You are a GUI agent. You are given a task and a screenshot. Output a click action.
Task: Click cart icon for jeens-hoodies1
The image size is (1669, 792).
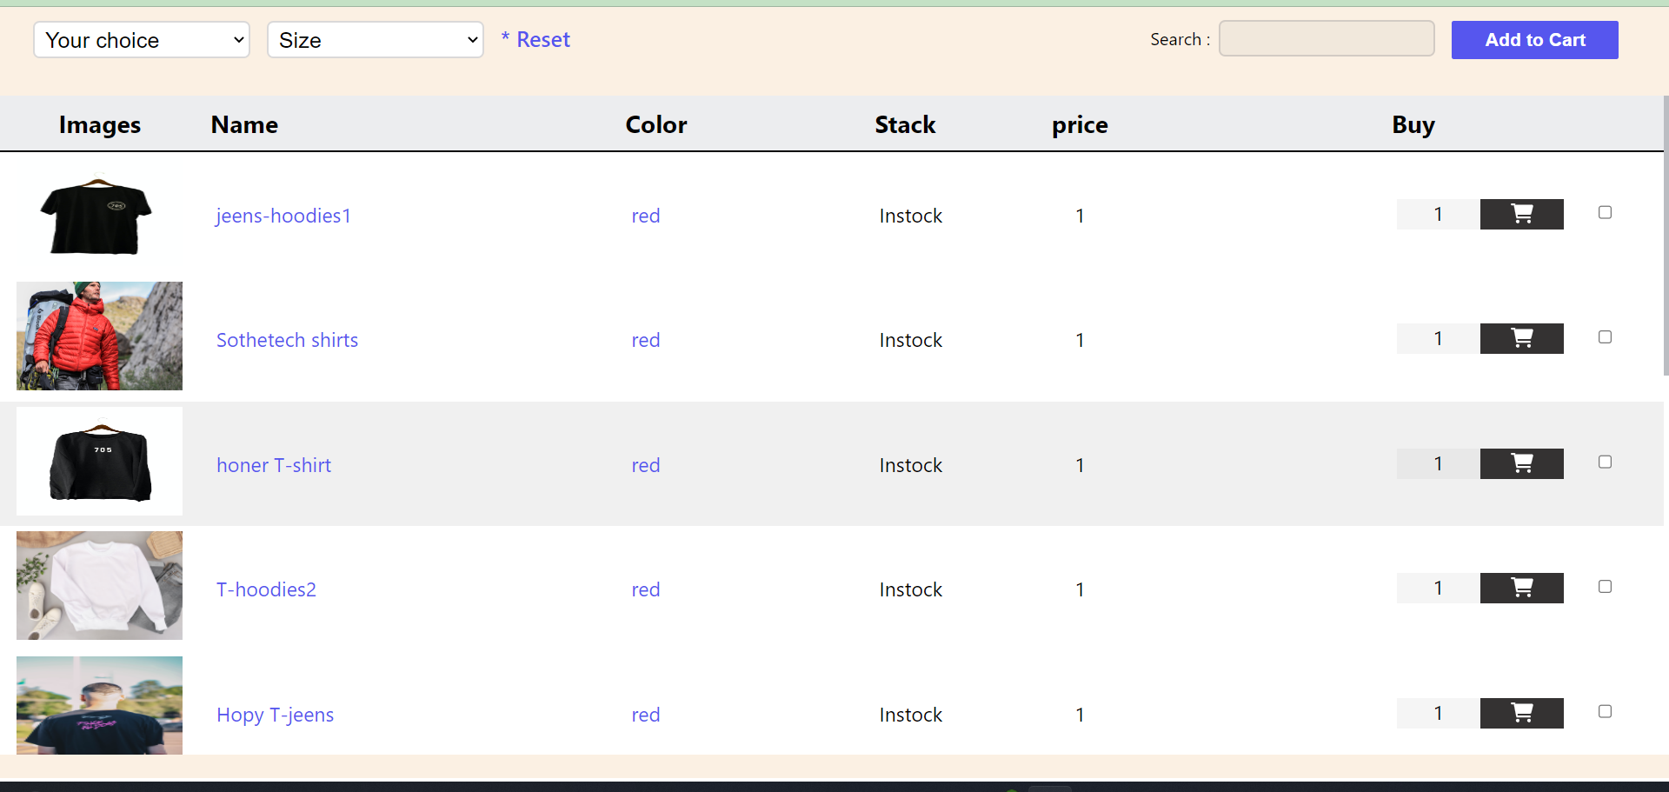(x=1521, y=214)
